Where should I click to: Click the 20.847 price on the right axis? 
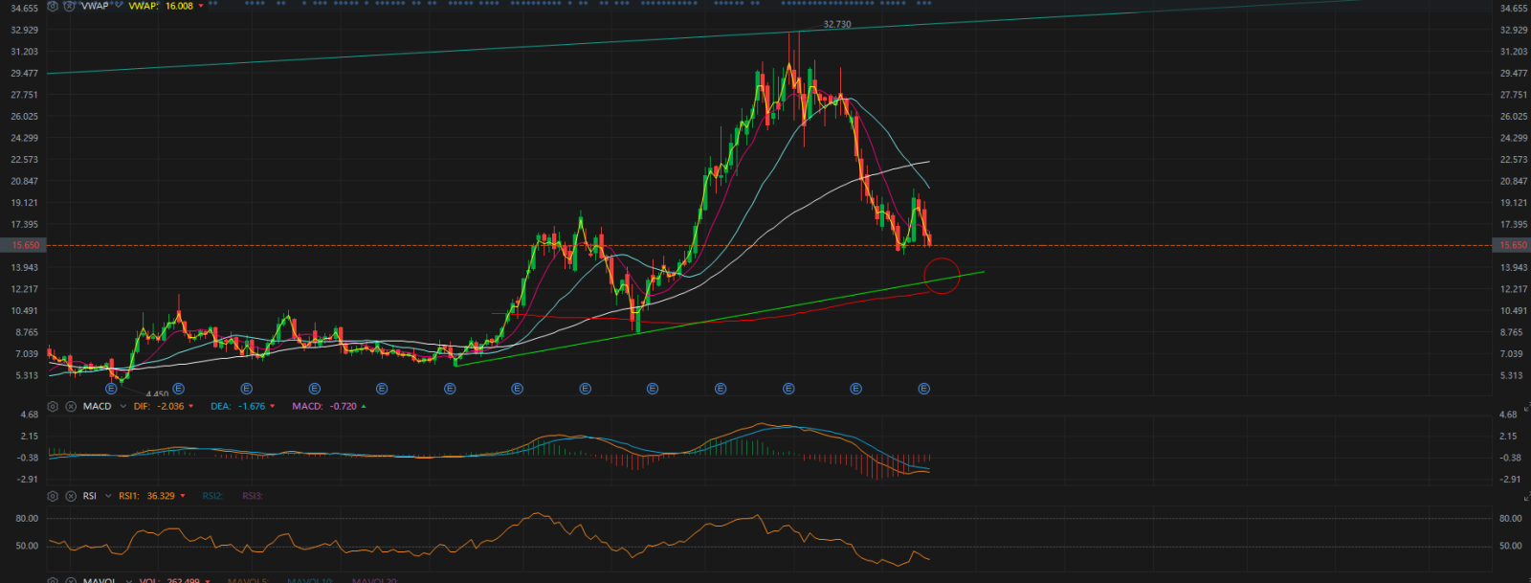point(1514,181)
